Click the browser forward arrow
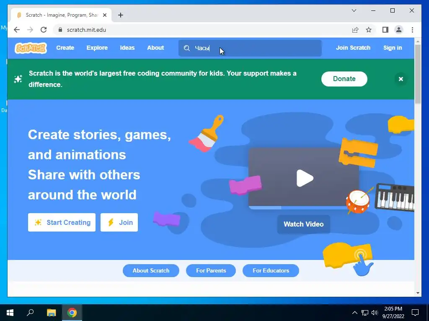This screenshot has height=321, width=429. coord(30,30)
